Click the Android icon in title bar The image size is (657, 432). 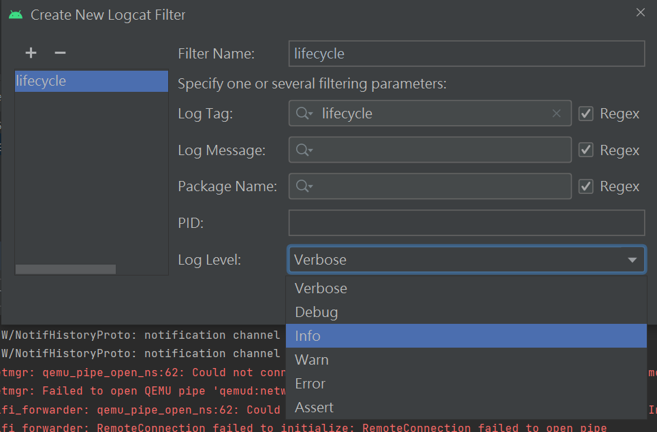(16, 14)
